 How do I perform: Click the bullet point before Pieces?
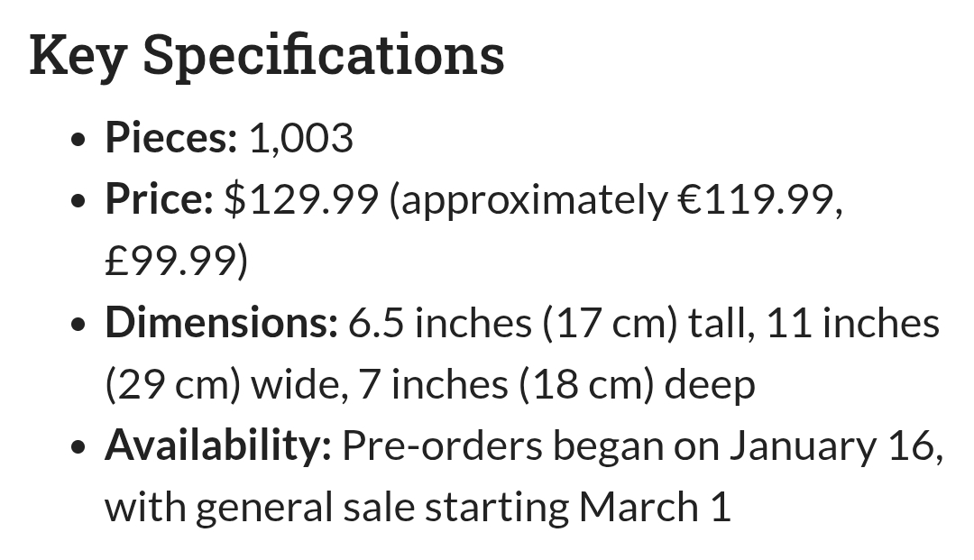click(x=81, y=140)
